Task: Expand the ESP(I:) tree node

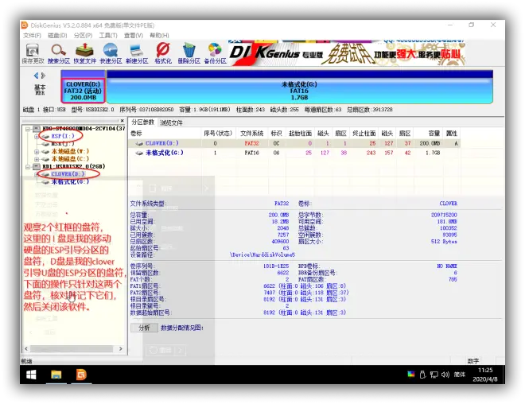Action: click(x=36, y=136)
